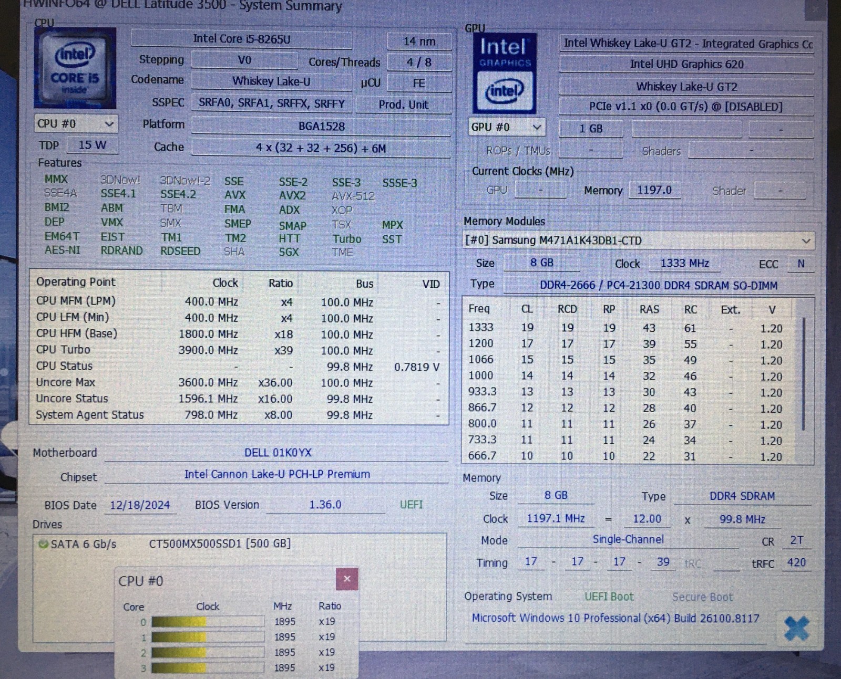The height and width of the screenshot is (679, 841).
Task: Click the DELL 01K0YX motherboard link
Action: coord(278,453)
